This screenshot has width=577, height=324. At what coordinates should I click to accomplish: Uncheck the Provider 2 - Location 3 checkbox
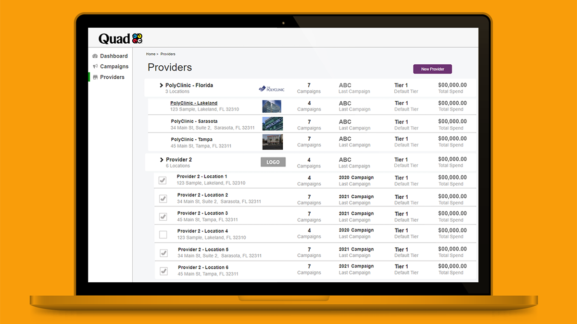click(x=163, y=216)
